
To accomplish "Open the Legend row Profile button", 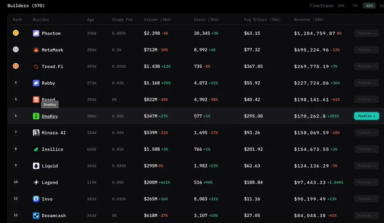I will click(366, 182).
